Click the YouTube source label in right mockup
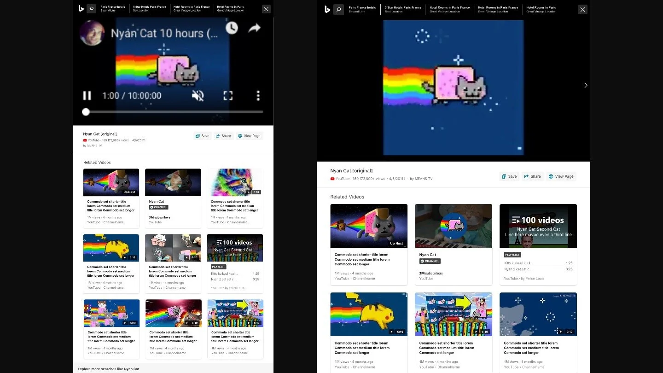663x373 pixels. (x=340, y=179)
